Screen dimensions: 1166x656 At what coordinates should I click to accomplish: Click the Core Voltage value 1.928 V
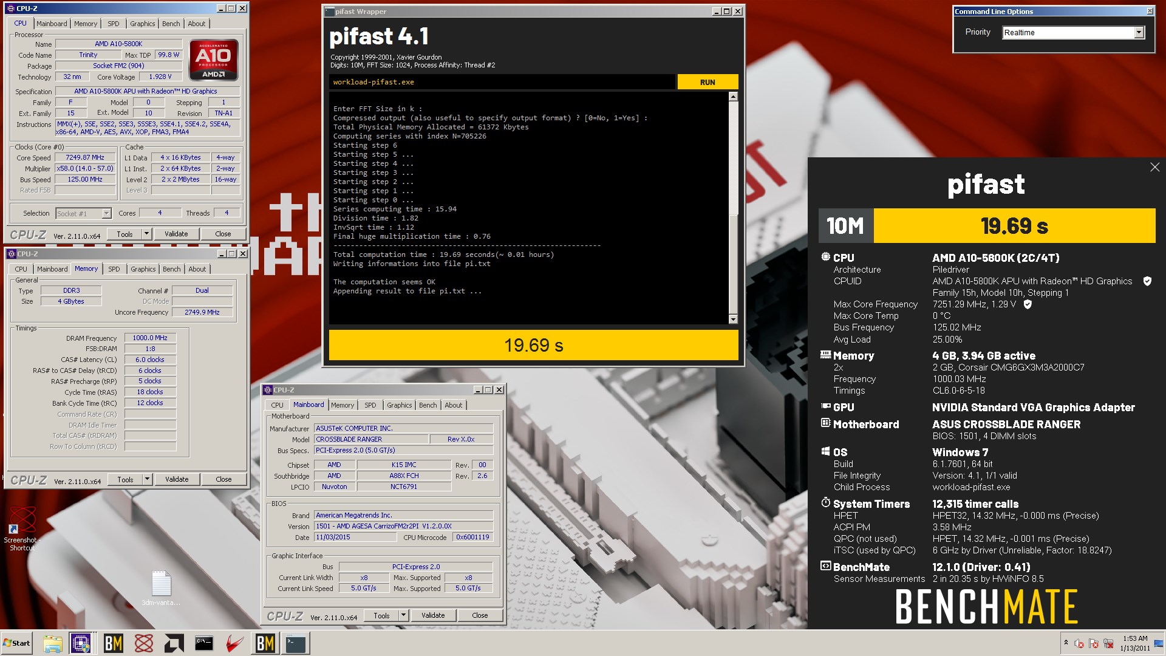(x=160, y=77)
